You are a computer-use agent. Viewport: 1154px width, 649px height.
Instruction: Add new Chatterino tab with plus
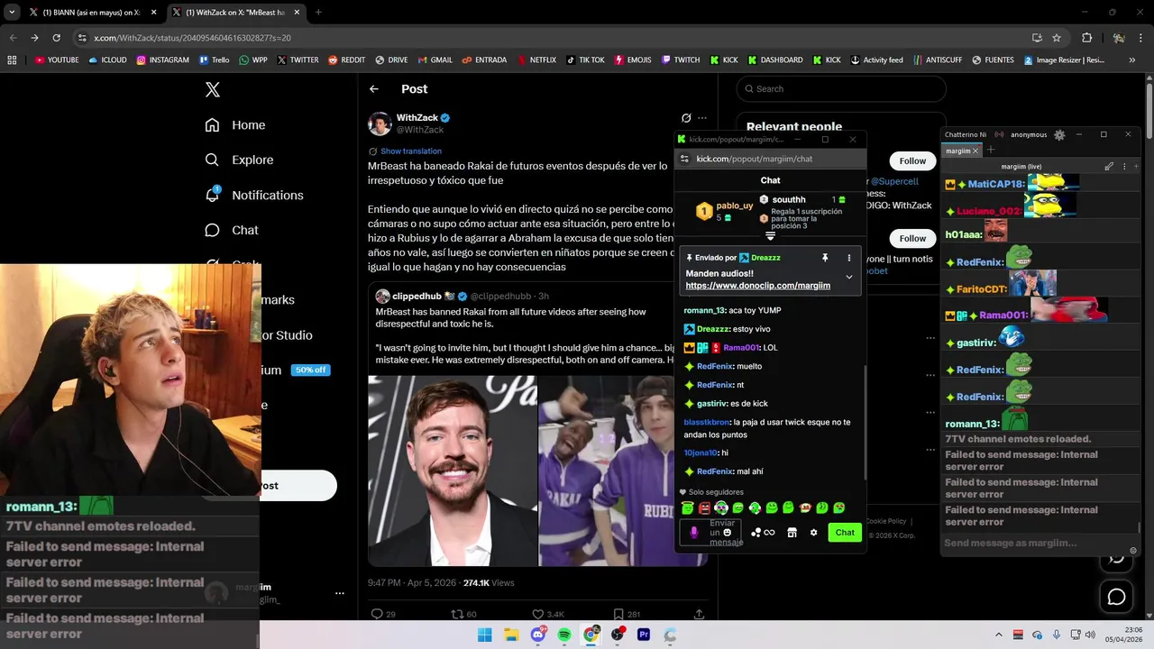click(x=990, y=150)
